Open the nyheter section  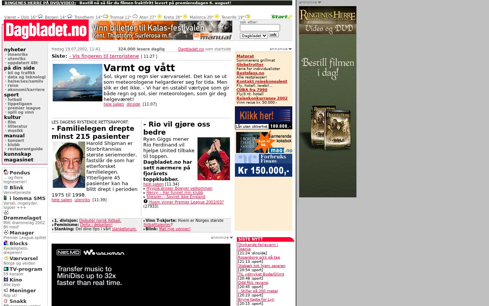[15, 49]
